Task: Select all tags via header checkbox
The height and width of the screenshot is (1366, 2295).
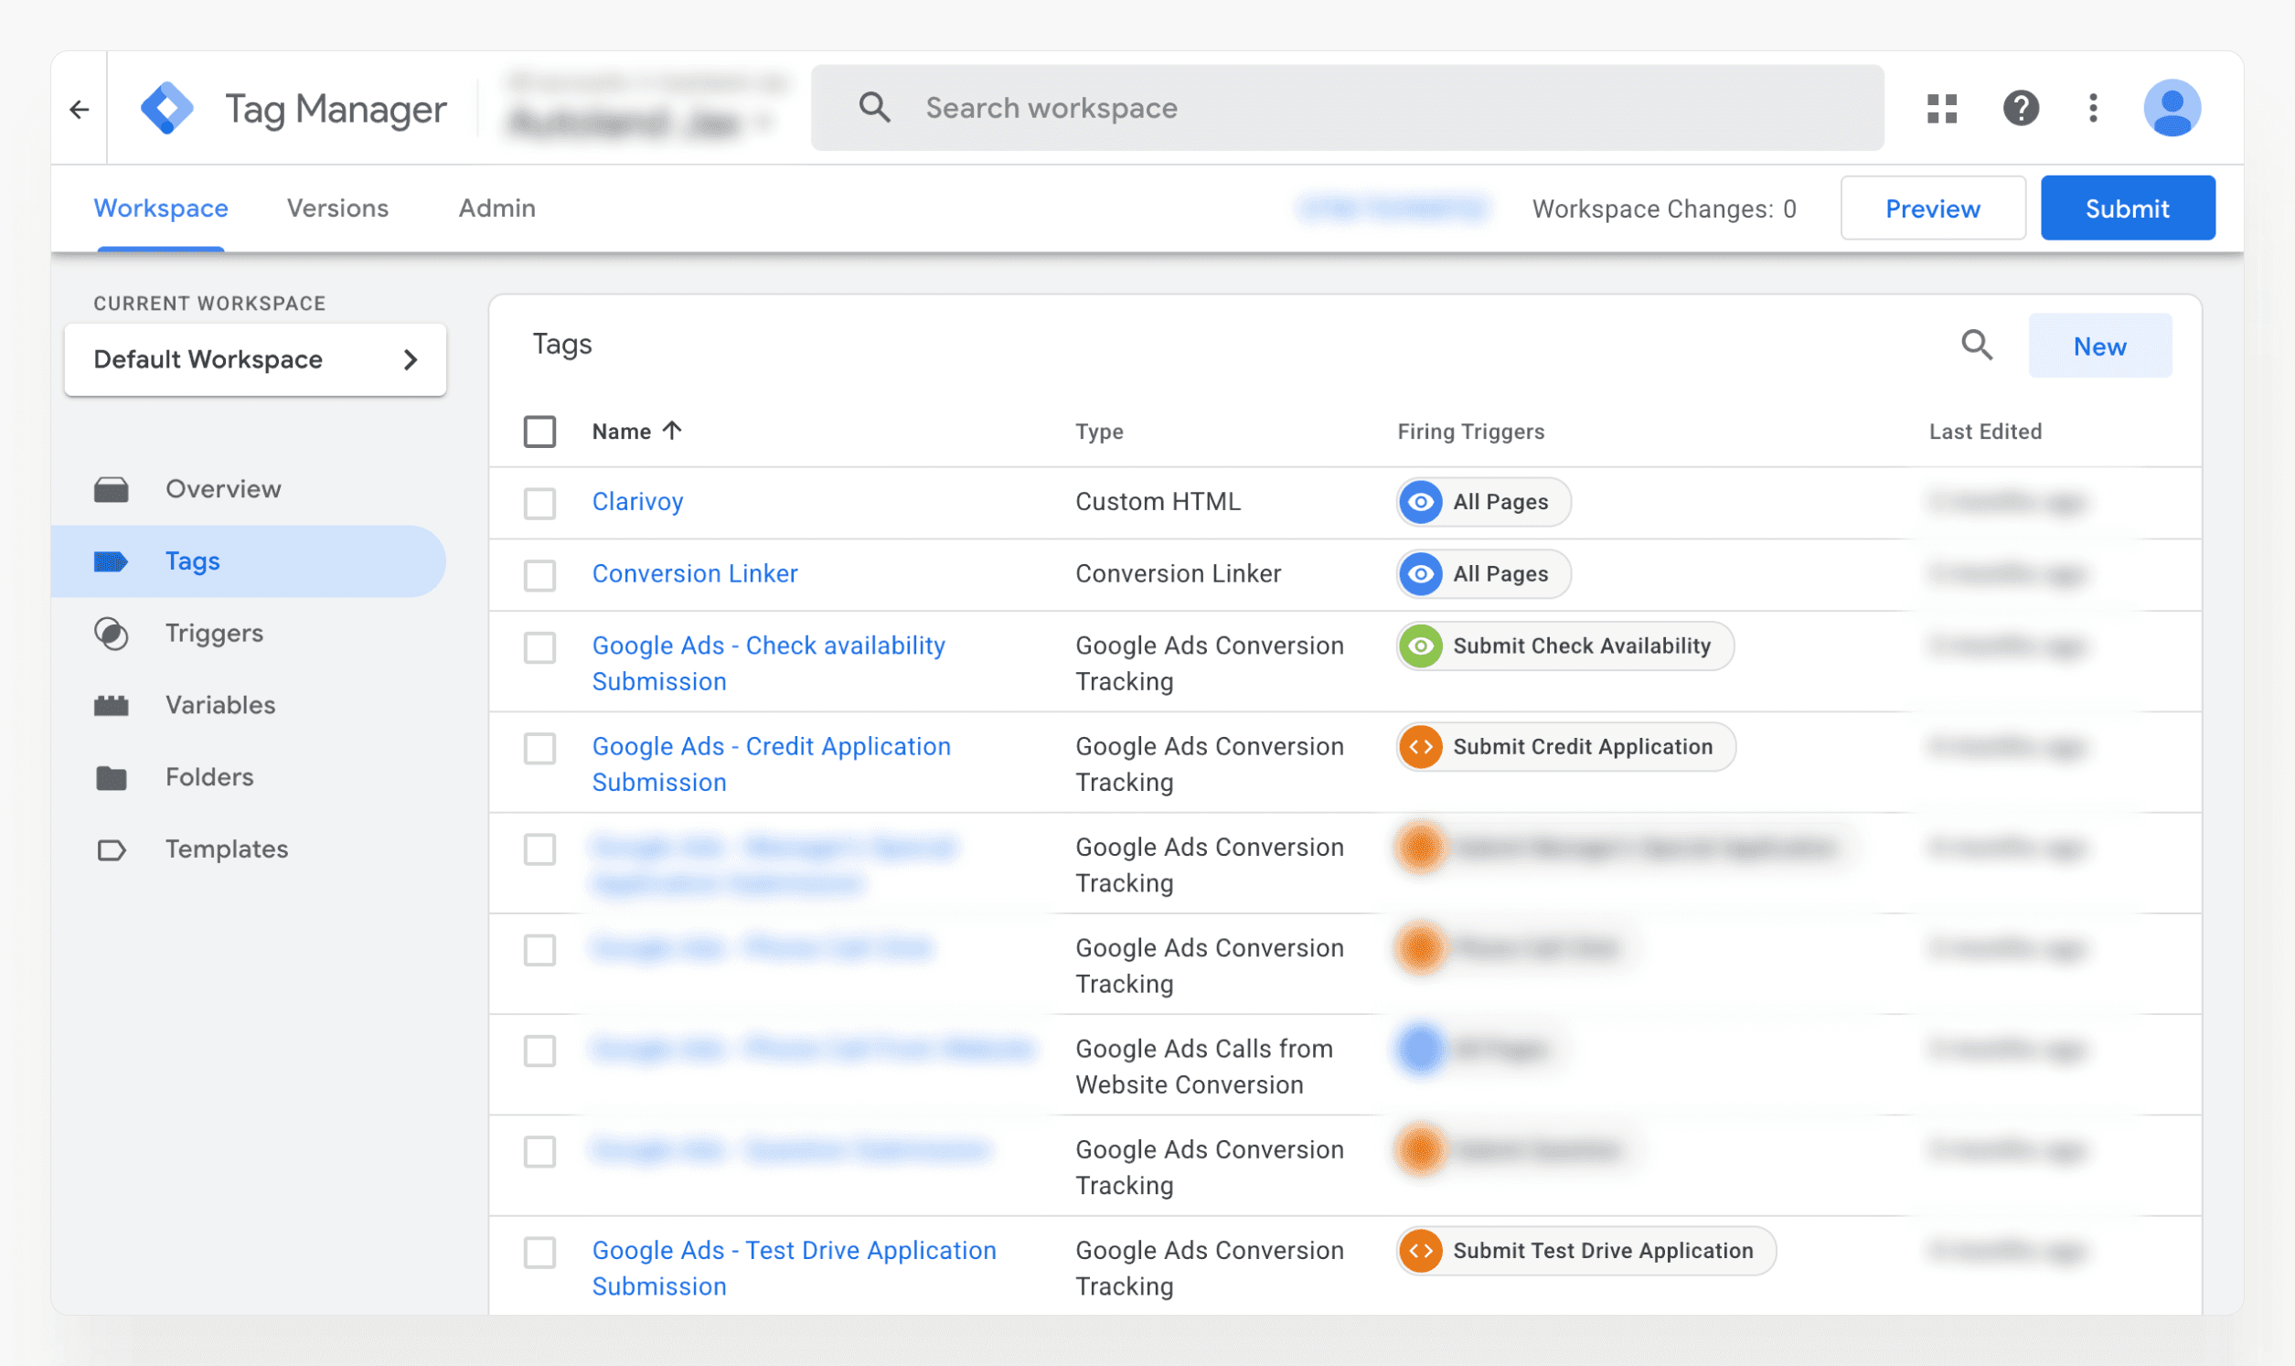Action: point(540,430)
